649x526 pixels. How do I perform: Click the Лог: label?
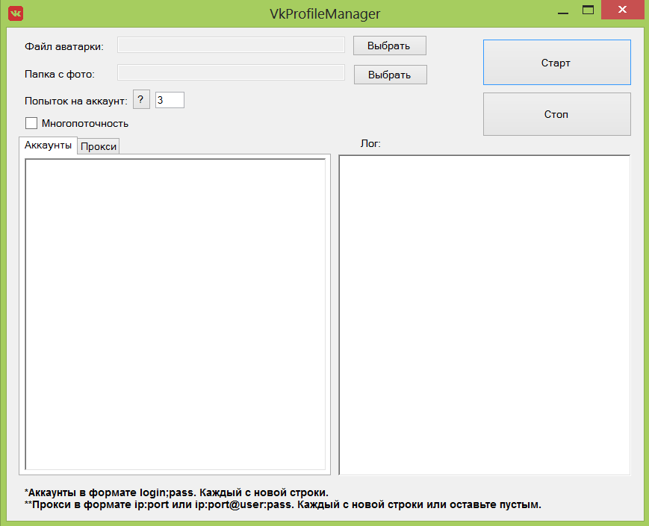(x=370, y=143)
